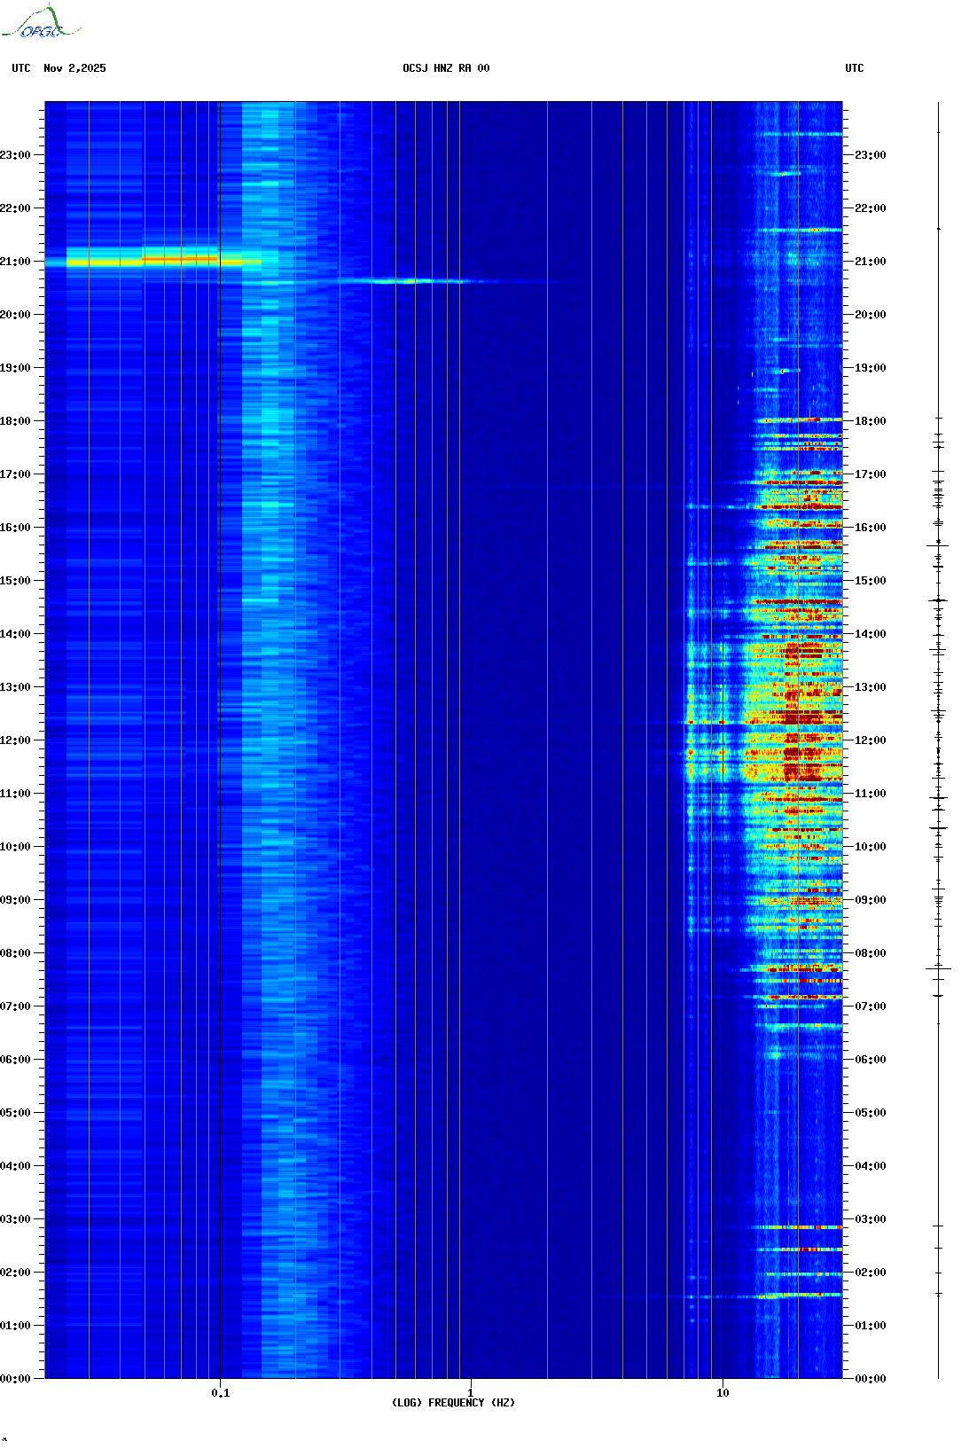Click the frequency axis tick label 10

coord(723,1393)
